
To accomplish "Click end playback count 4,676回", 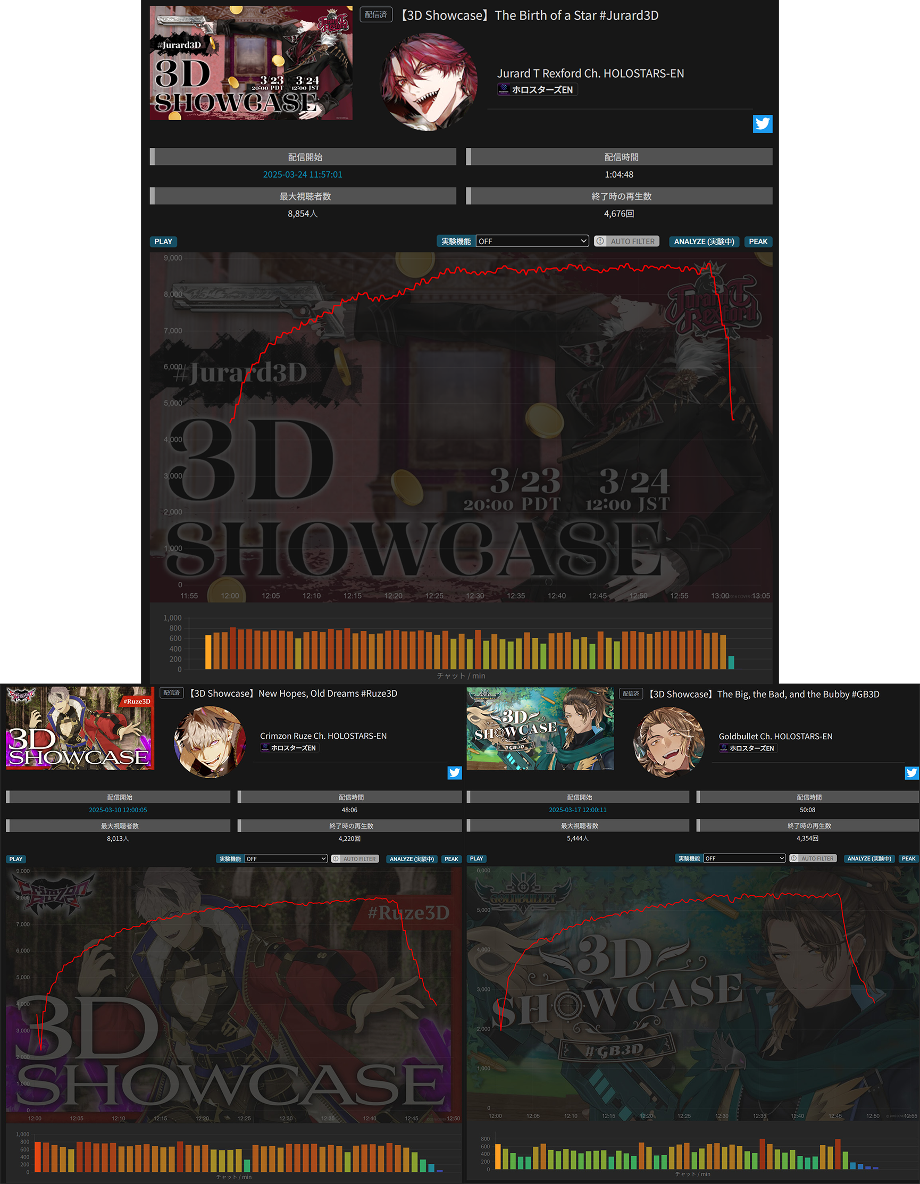I will point(619,214).
